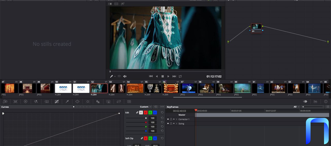
Task: Toggle Split Screen in viewer
Action: click(x=116, y=4)
